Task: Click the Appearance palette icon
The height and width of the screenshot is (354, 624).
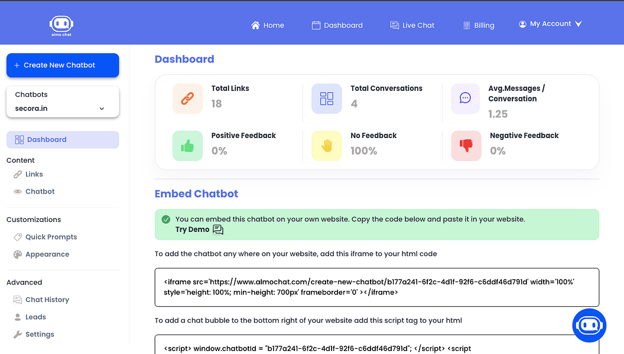Action: click(18, 255)
